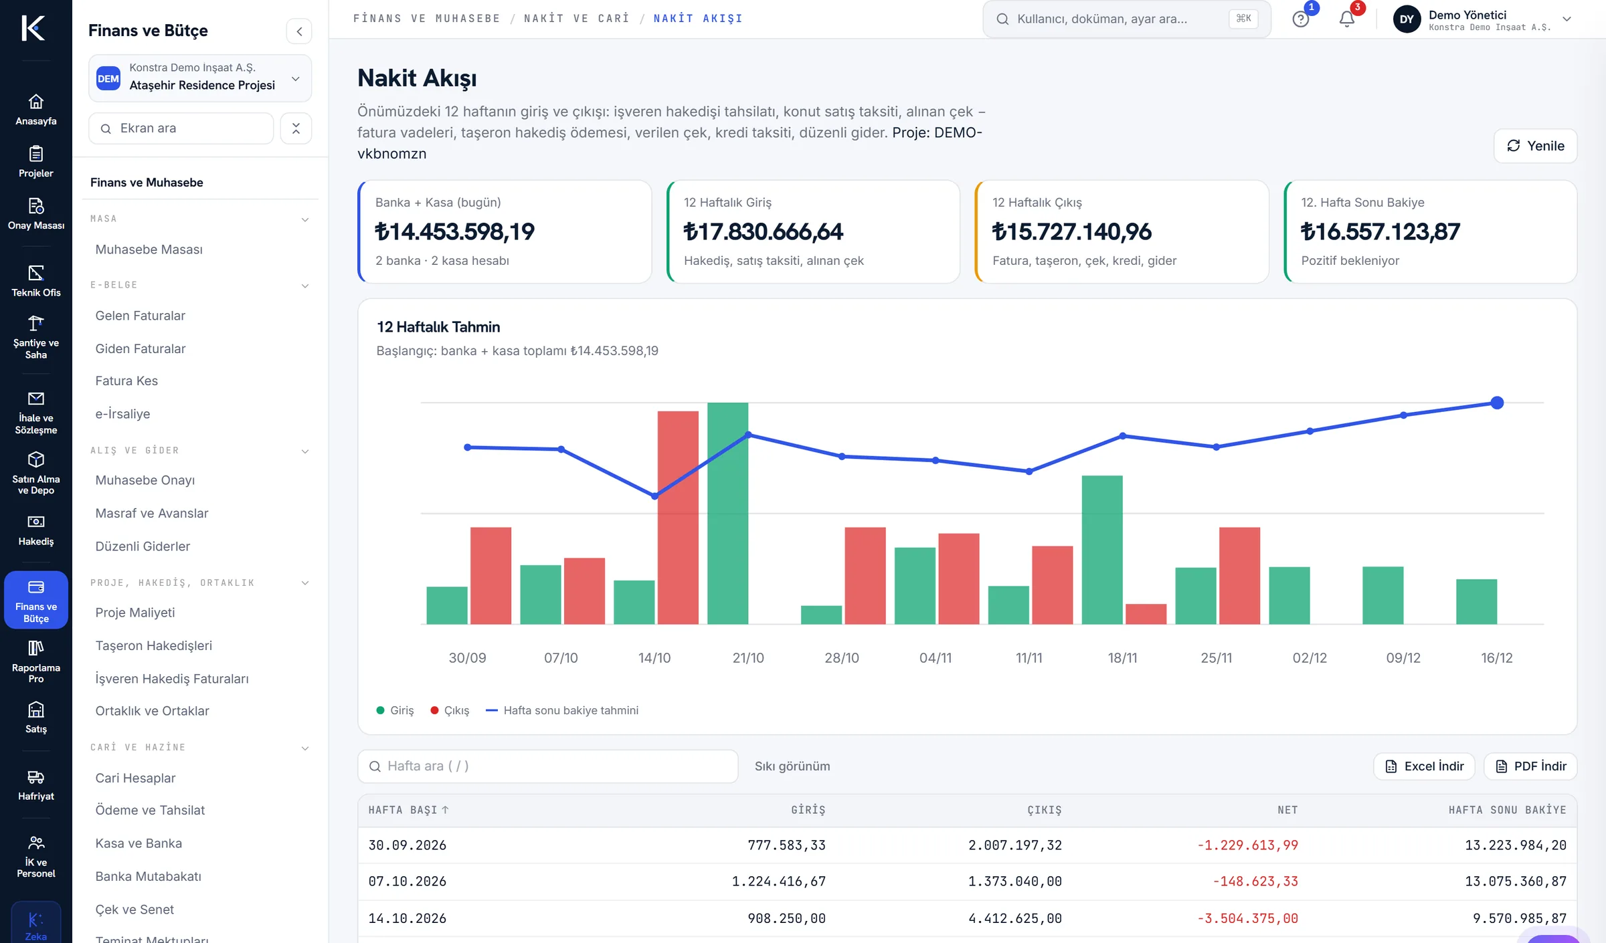Viewport: 1606px width, 943px height.
Task: Open Onay Masası module
Action: [x=36, y=214]
